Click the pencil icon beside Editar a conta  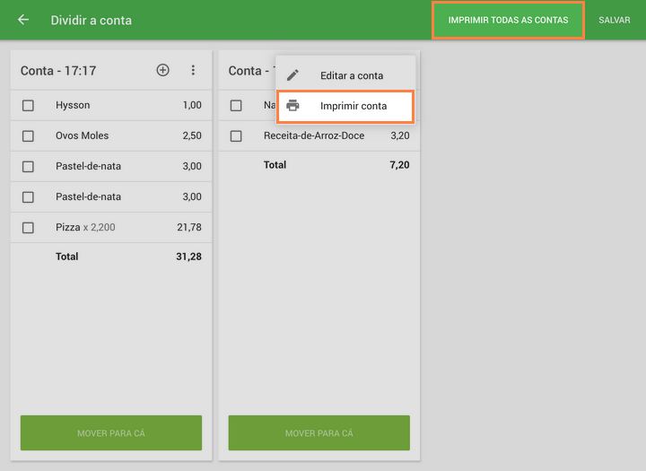point(292,75)
